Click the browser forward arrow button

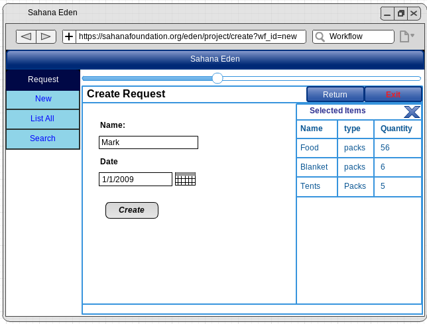(x=46, y=36)
